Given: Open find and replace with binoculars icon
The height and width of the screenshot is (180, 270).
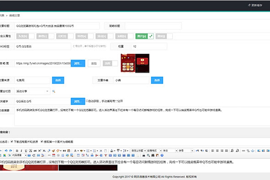Looking at the screenshot, I should [x=153, y=155].
